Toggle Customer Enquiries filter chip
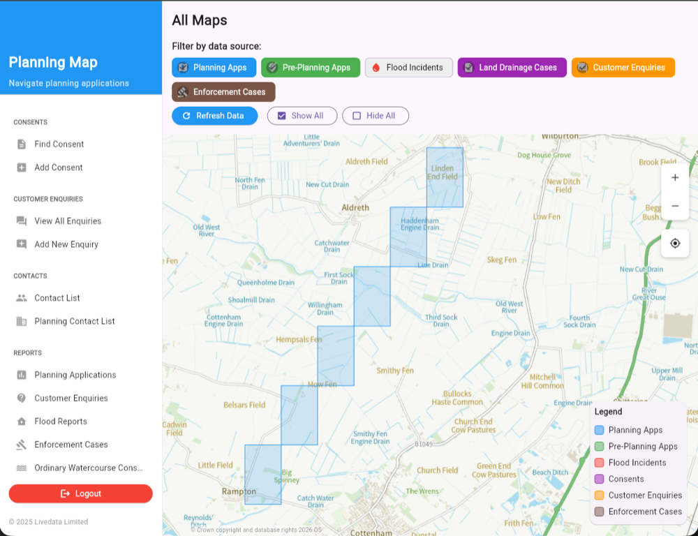 coord(623,68)
